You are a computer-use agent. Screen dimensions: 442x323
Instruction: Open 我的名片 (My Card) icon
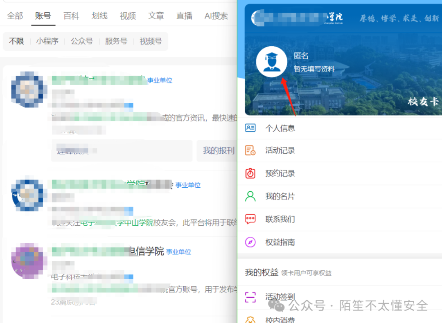(x=251, y=196)
